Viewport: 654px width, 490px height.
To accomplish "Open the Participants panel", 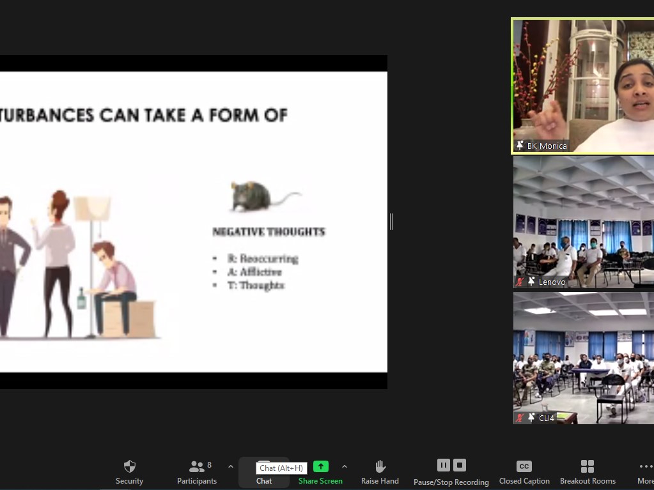I will (x=197, y=471).
